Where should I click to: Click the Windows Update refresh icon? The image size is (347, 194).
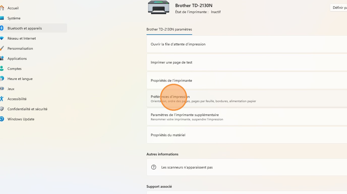click(x=2, y=119)
